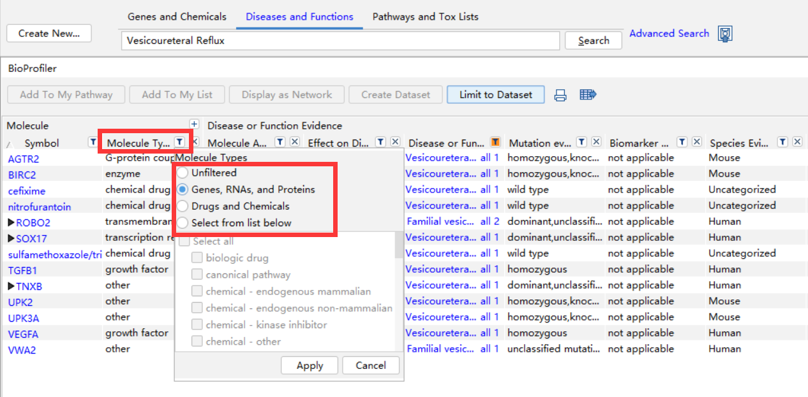808x397 pixels.
Task: Select the Unfiltered radio option
Action: click(183, 173)
